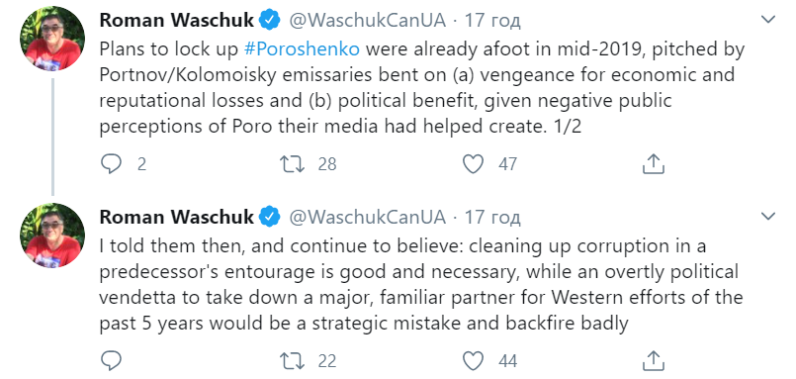Open the first tweet's avatar photo
This screenshot has height=379, width=796.
tap(52, 39)
